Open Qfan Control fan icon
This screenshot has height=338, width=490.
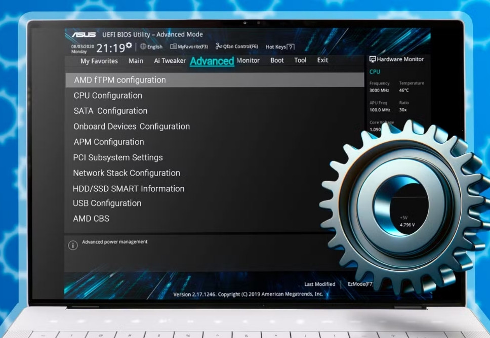tap(219, 47)
